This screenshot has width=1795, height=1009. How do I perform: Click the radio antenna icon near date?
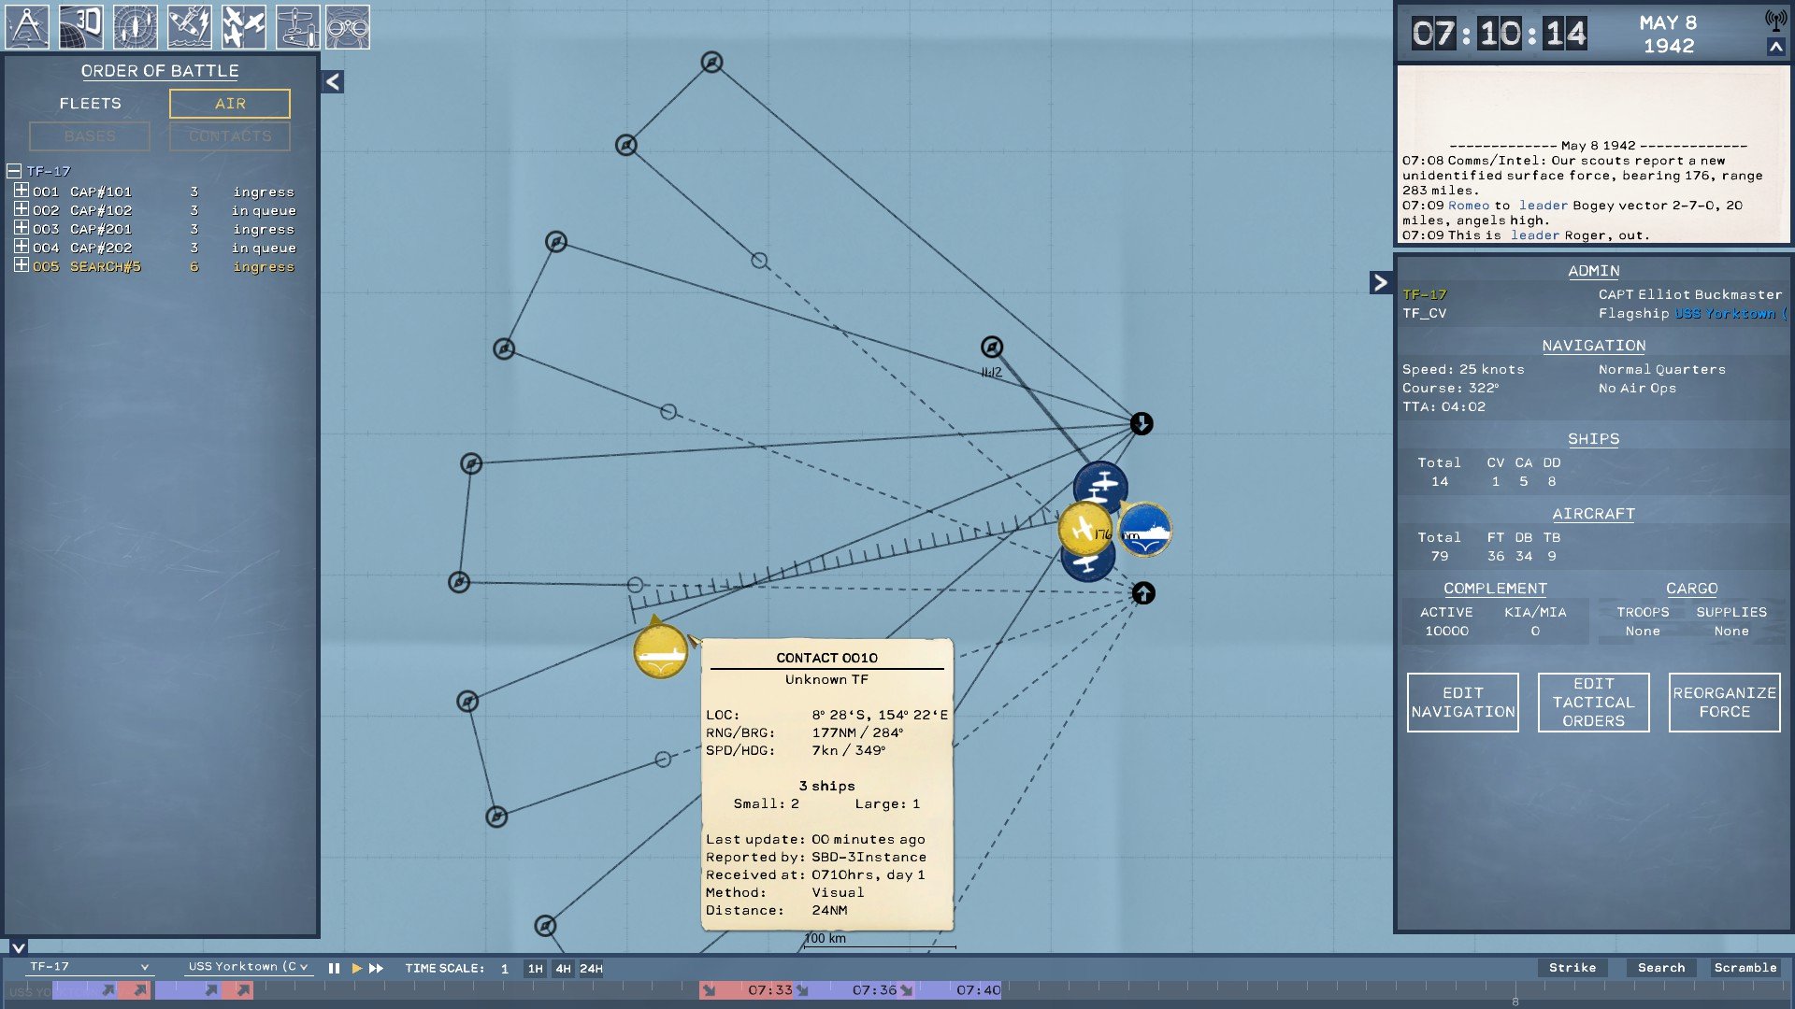click(1774, 21)
